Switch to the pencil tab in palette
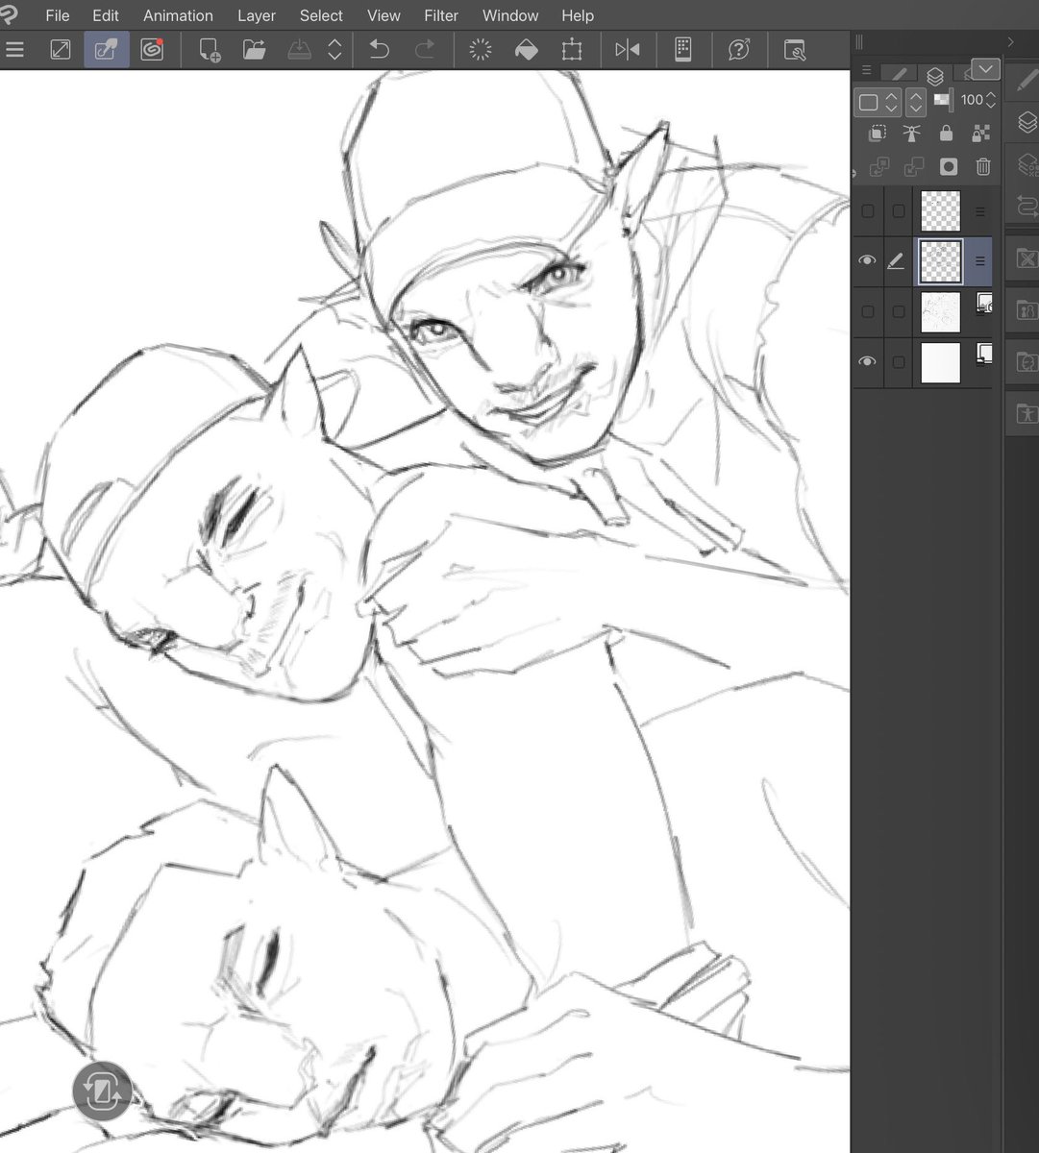This screenshot has width=1039, height=1153. click(900, 74)
